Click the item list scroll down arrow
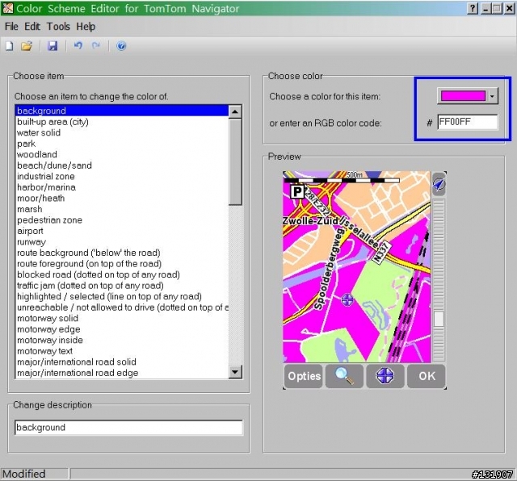The width and height of the screenshot is (517, 481). coord(235,372)
